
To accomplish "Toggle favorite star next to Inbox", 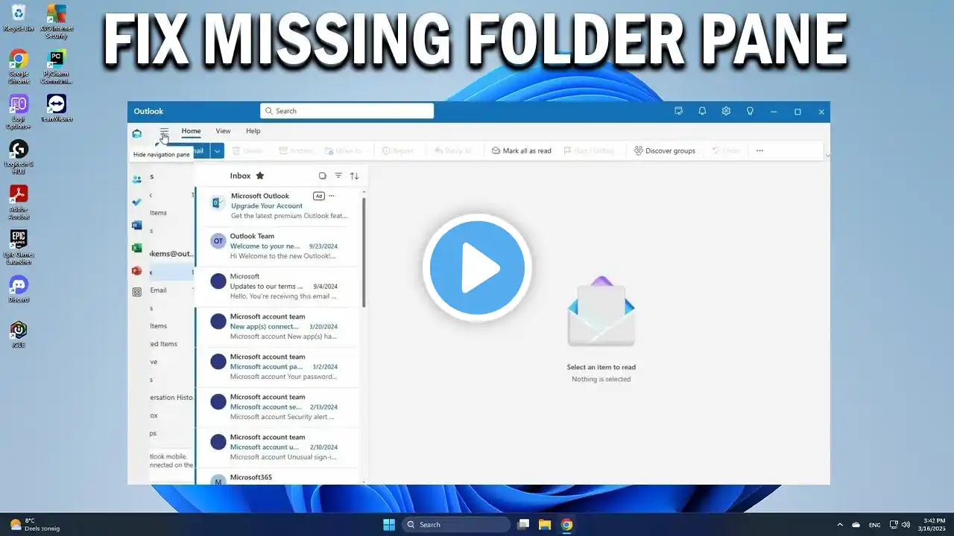I will click(259, 176).
